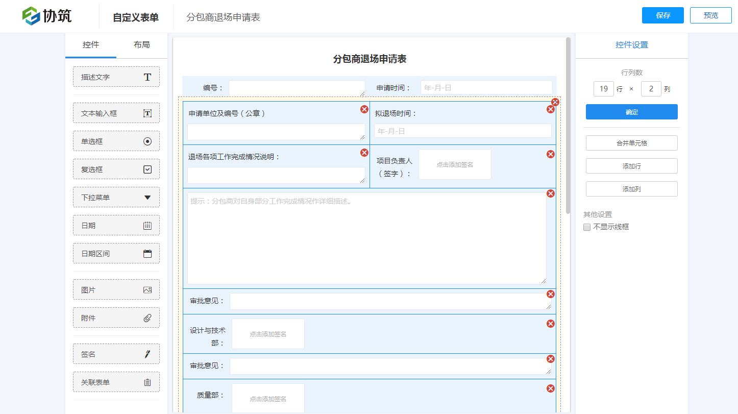Select the 单选框 radio control
Screen dimensions: 738x414
point(116,141)
